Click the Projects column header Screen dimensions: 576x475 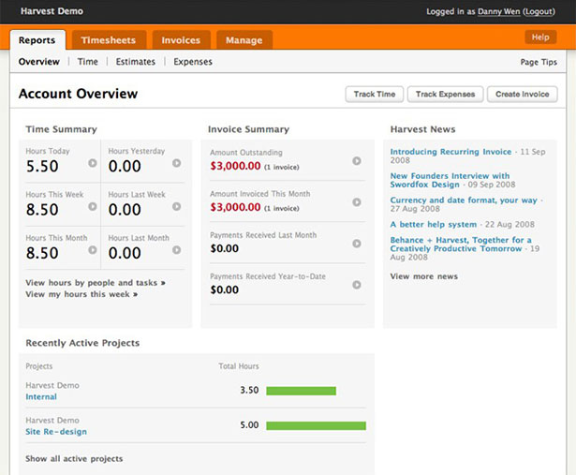[x=39, y=366]
